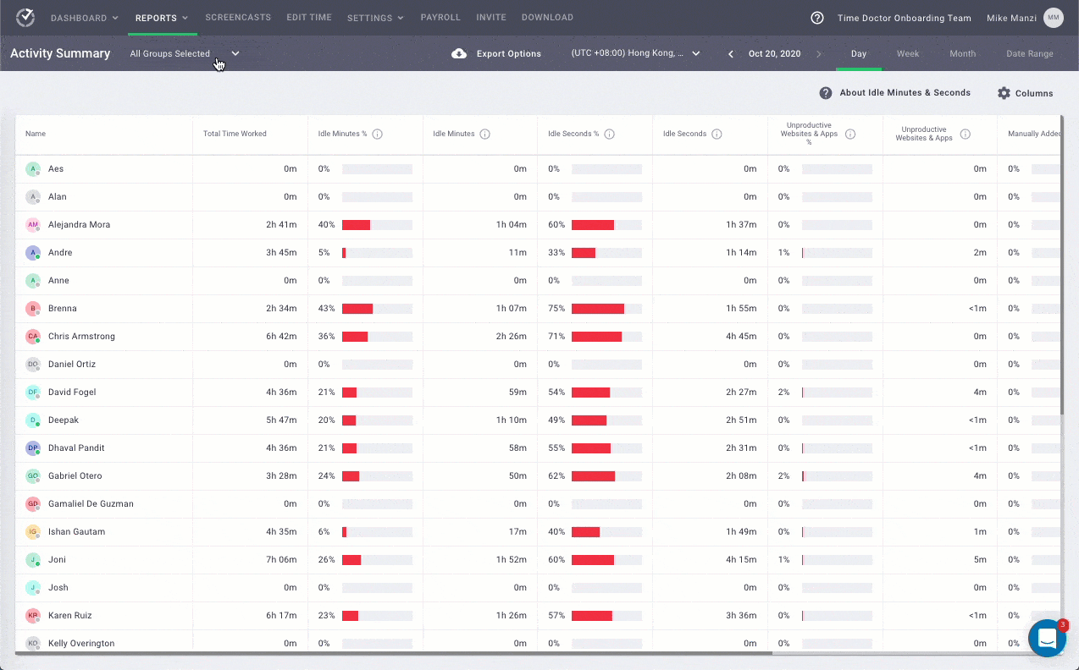Click info icon beside Idle Seconds %
Image resolution: width=1079 pixels, height=670 pixels.
tap(609, 134)
